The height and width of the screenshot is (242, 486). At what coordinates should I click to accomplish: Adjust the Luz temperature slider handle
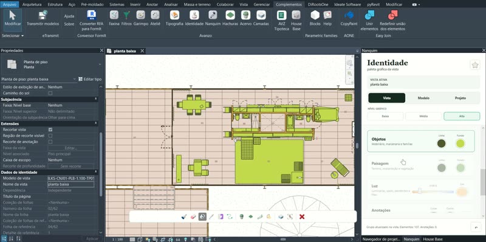[420, 190]
